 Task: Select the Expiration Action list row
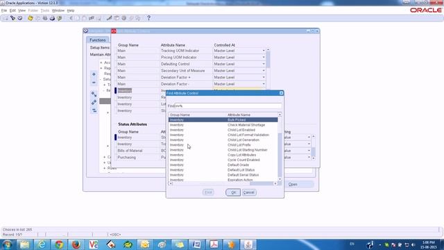click(223, 180)
